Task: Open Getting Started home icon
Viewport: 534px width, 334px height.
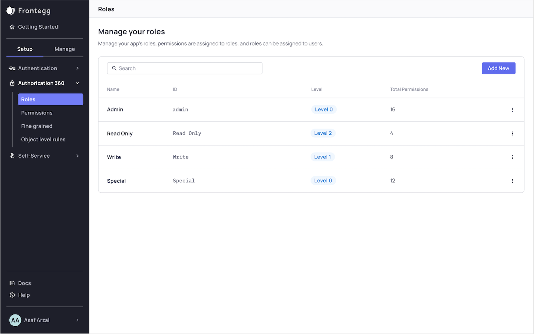Action: (12, 27)
